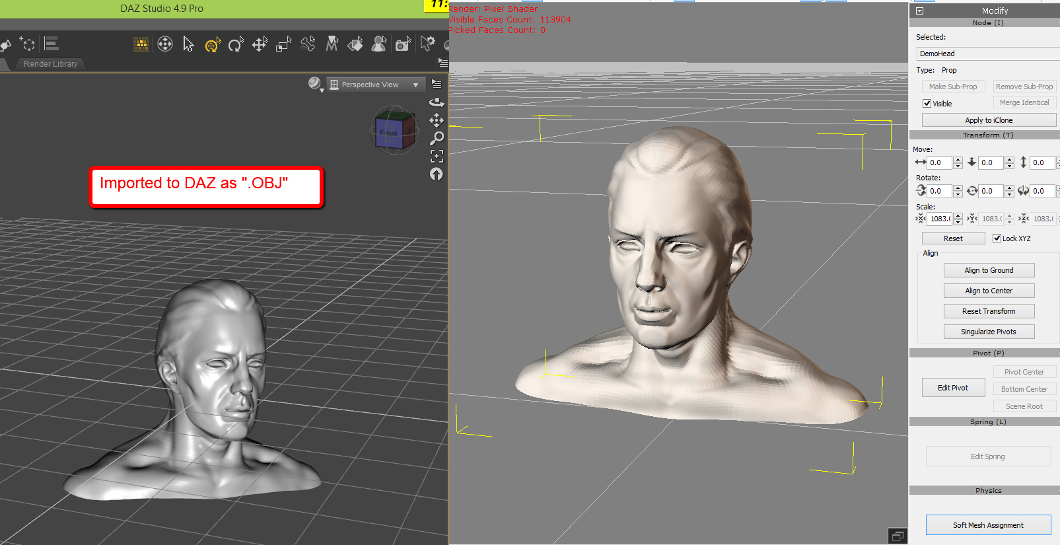Select the circular navigation arrows tool
Screen dimensions: 1060x545
point(165,44)
